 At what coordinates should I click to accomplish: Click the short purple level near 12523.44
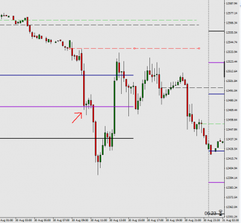coord(216,63)
